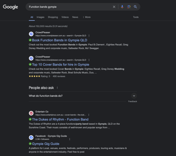Screen dimensions: 176x156
Task: Click the People also ask heading
Action: click(41, 88)
